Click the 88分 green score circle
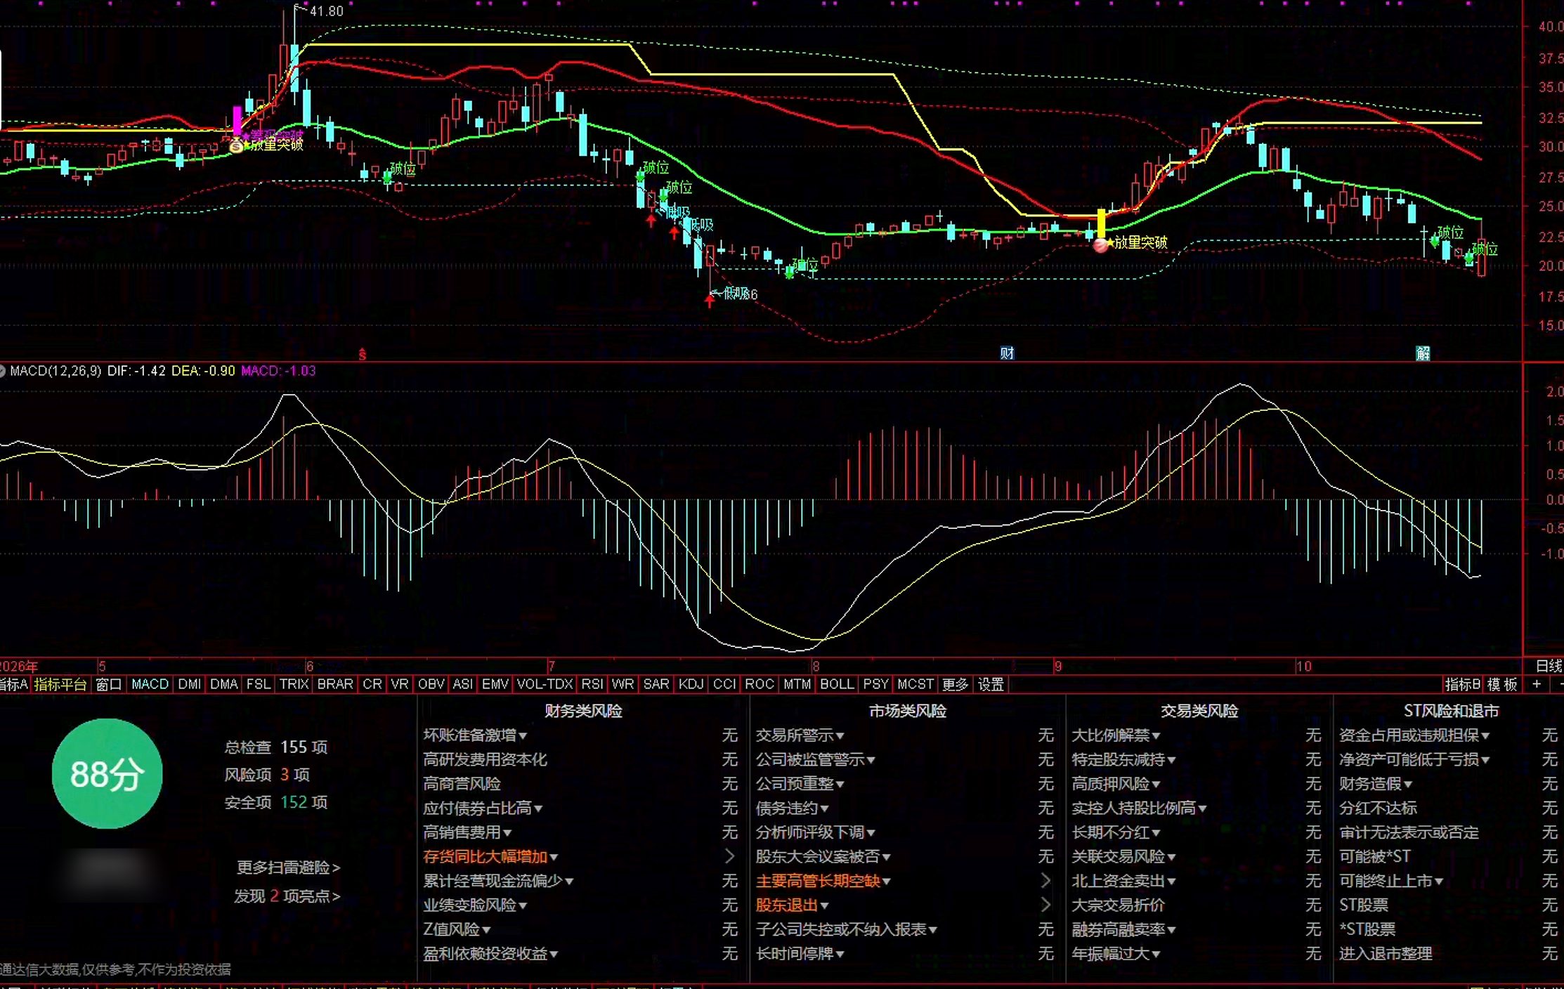1564x989 pixels. [x=107, y=774]
